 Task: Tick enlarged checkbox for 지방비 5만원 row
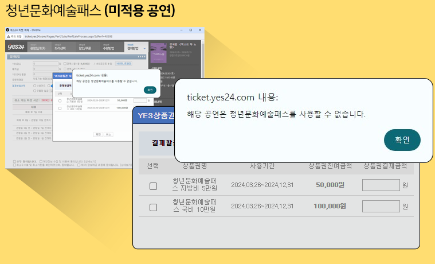tap(153, 186)
